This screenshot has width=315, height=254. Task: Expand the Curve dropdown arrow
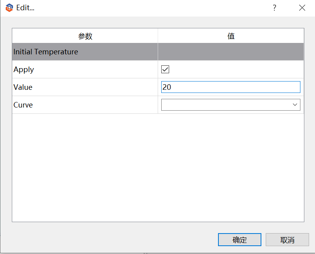coord(295,105)
